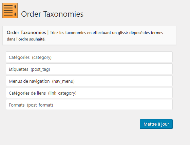Click the (link_category) slug text

tap(62, 93)
